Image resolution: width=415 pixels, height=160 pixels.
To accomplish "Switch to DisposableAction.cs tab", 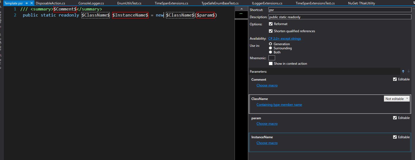I will [50, 3].
